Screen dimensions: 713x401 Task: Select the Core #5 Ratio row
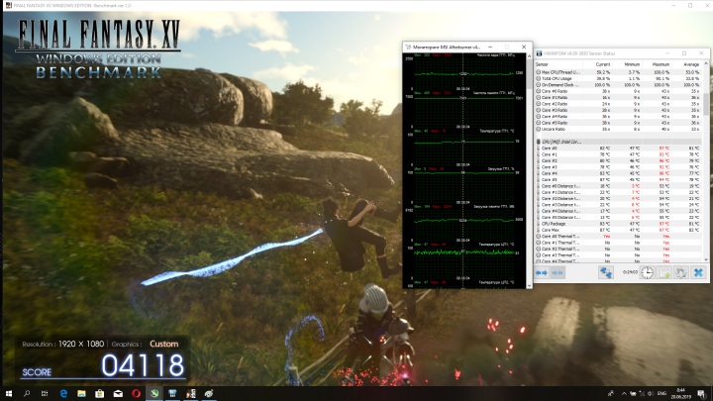tap(618, 123)
